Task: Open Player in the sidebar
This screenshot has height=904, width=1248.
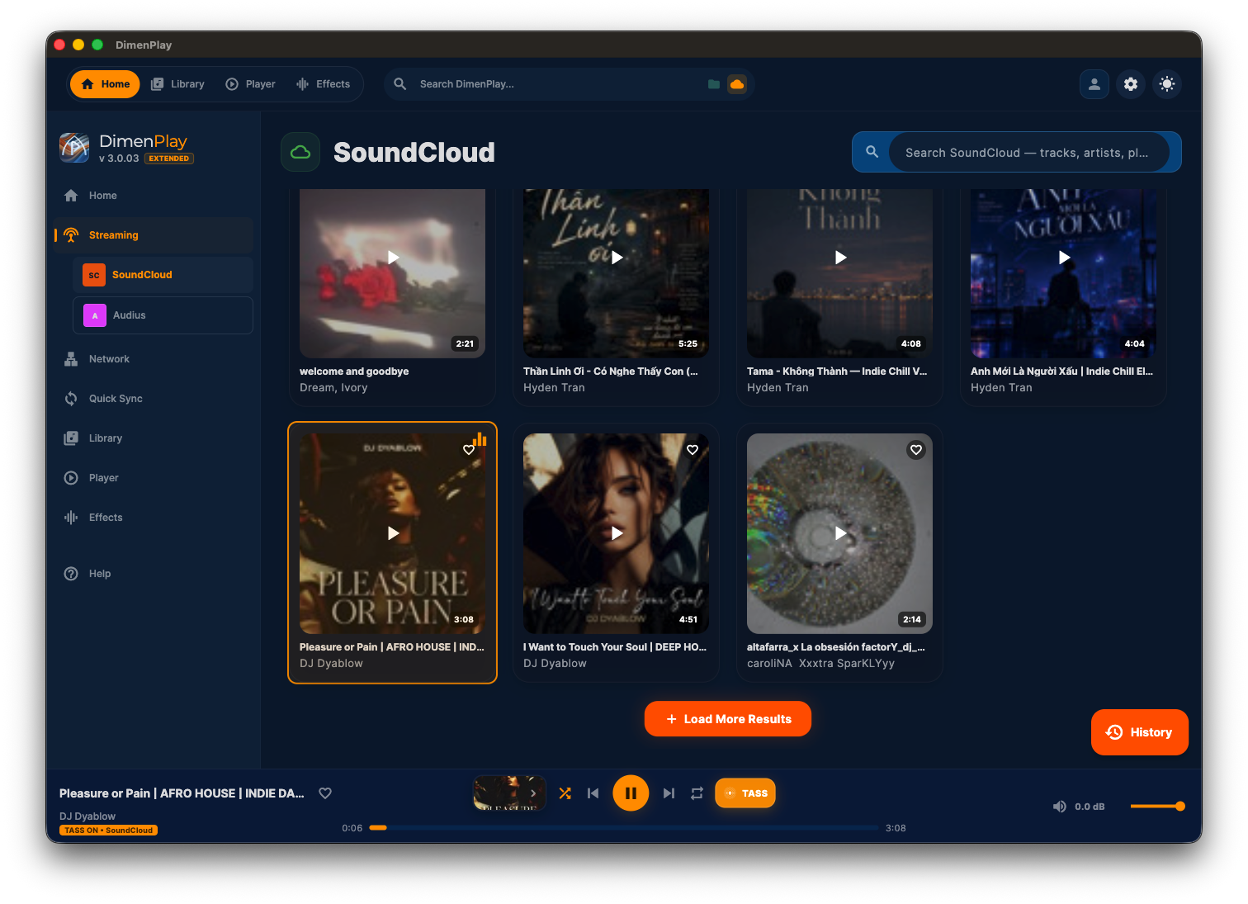Action: (x=154, y=478)
